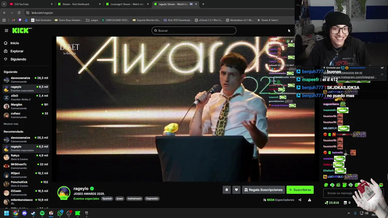Click Regala Suscripciones button
The height and width of the screenshot is (218, 388).
(x=263, y=190)
